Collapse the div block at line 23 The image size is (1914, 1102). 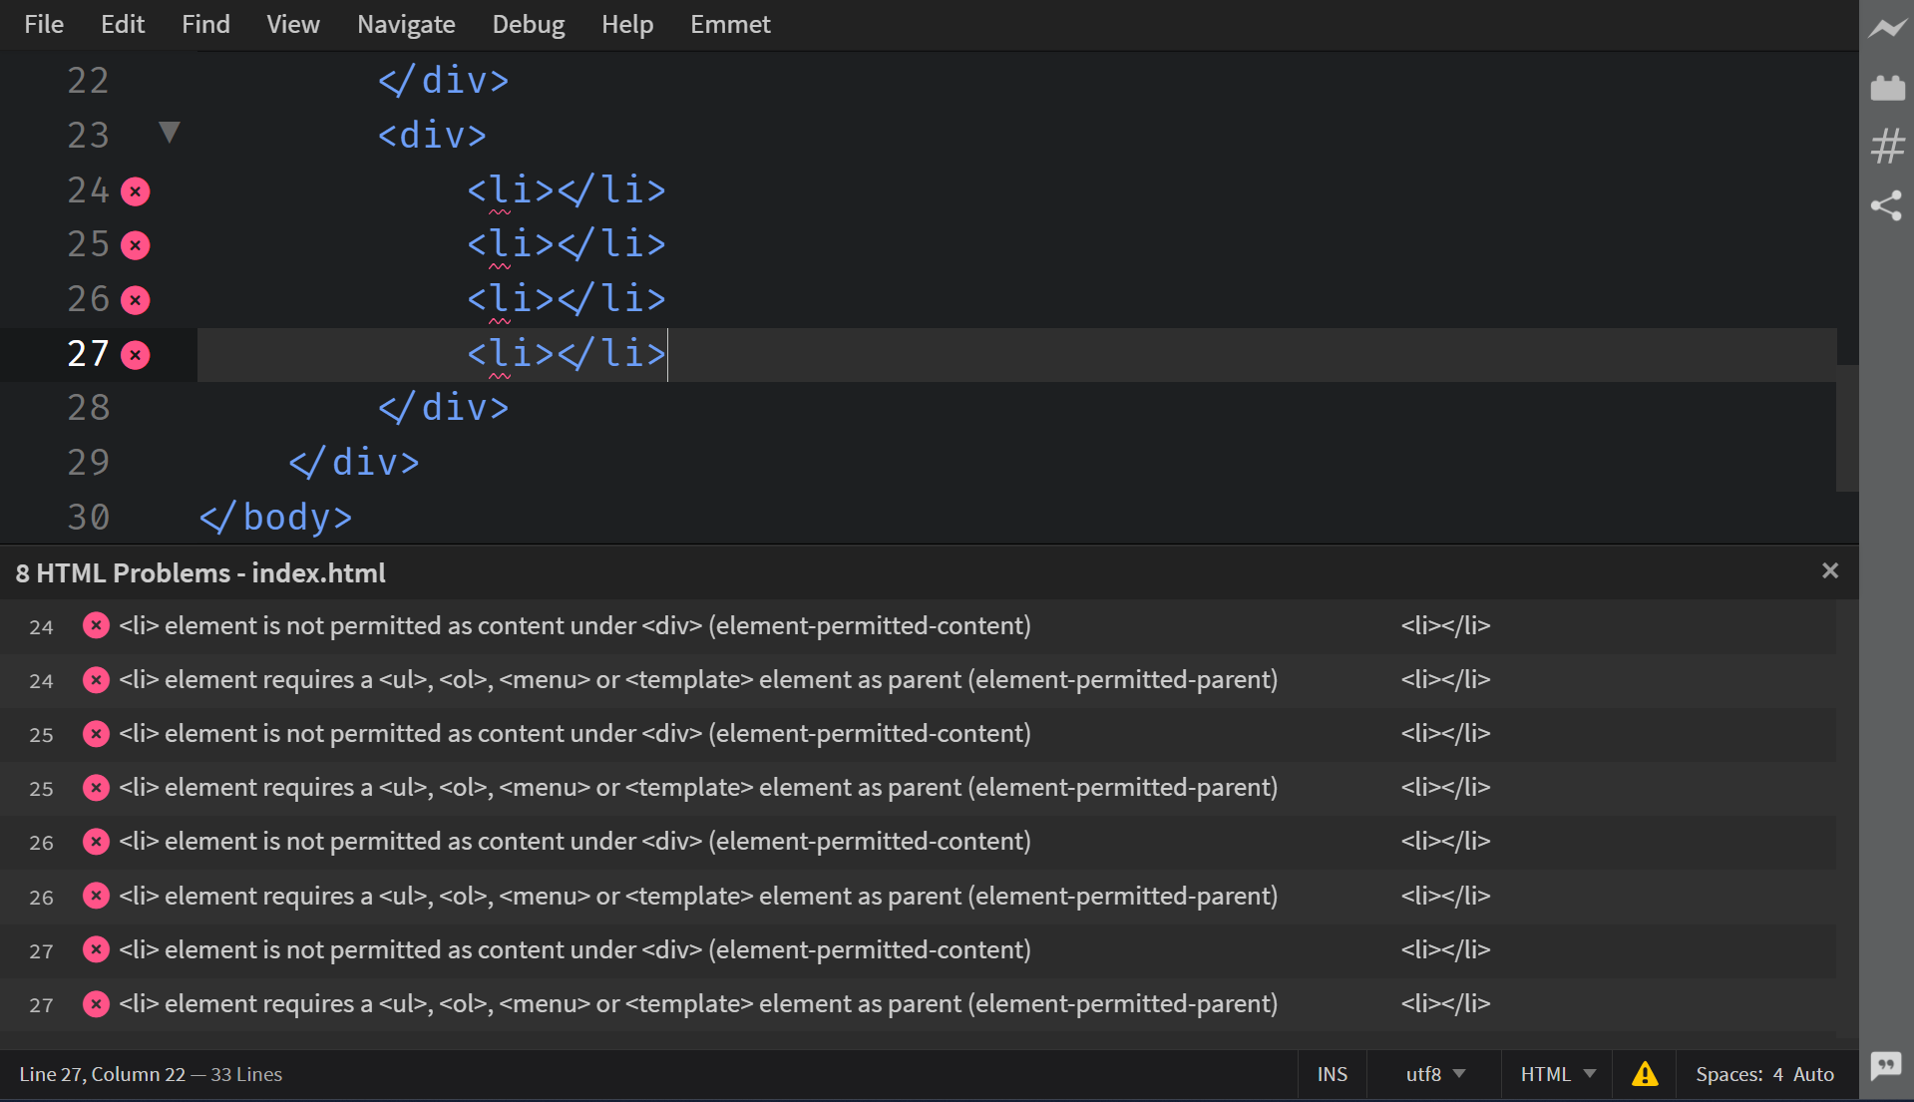tap(170, 133)
